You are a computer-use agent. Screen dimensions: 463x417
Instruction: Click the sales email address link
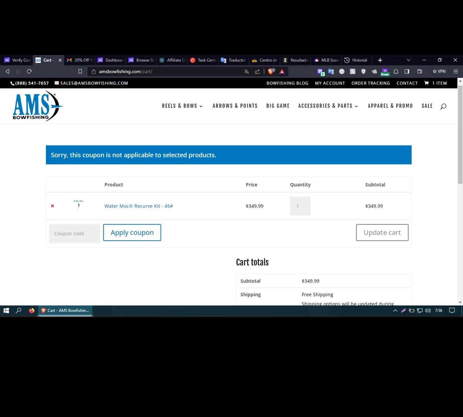pos(91,83)
